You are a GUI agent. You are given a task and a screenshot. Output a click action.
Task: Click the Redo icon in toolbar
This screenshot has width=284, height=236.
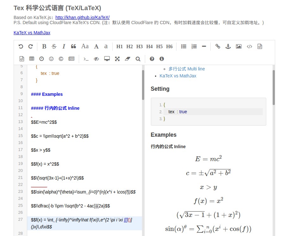pos(31,47)
